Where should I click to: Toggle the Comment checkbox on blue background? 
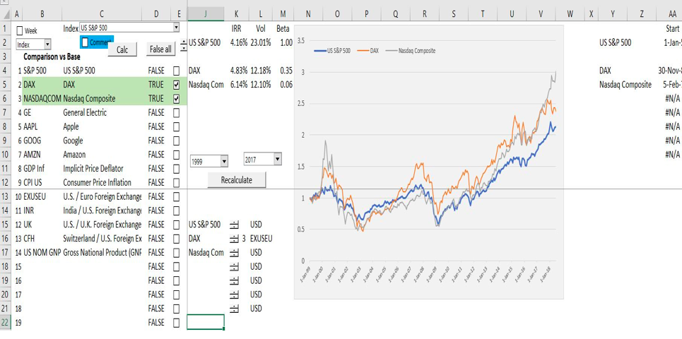(86, 42)
